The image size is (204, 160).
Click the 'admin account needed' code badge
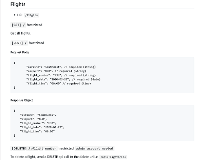point(95,149)
